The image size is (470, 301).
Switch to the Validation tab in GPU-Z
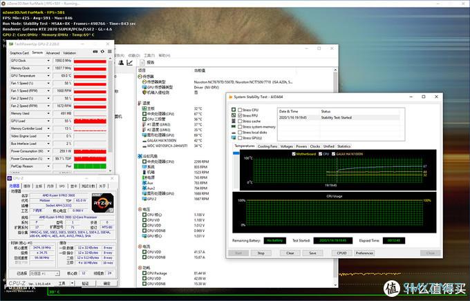point(69,53)
